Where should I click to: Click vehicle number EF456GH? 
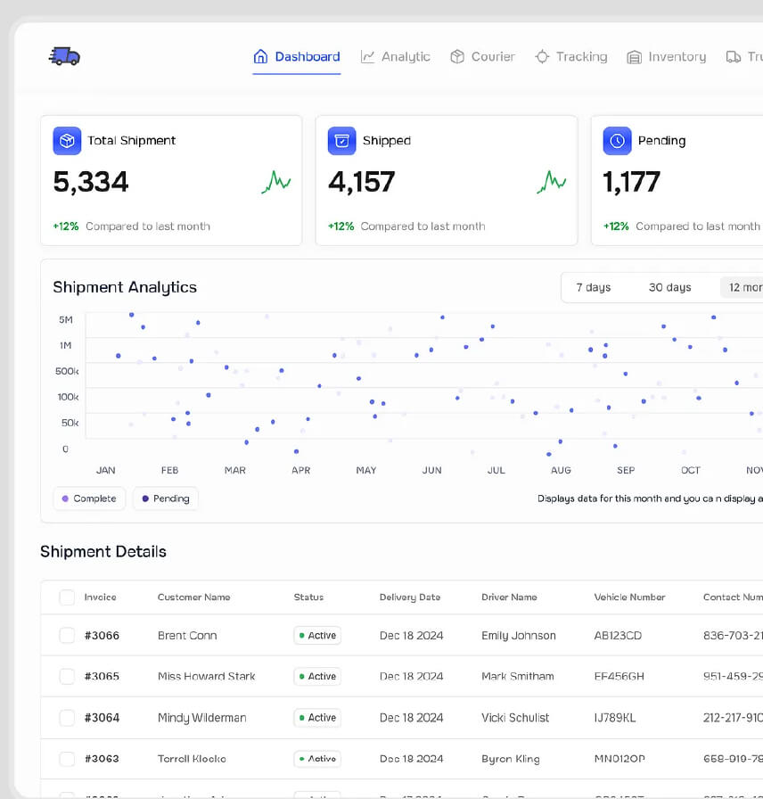(619, 676)
